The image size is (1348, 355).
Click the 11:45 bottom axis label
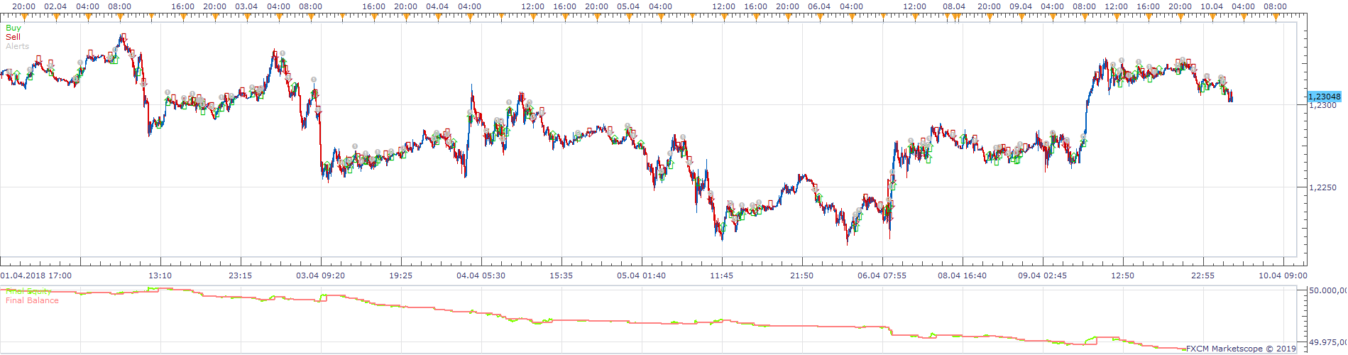(721, 275)
